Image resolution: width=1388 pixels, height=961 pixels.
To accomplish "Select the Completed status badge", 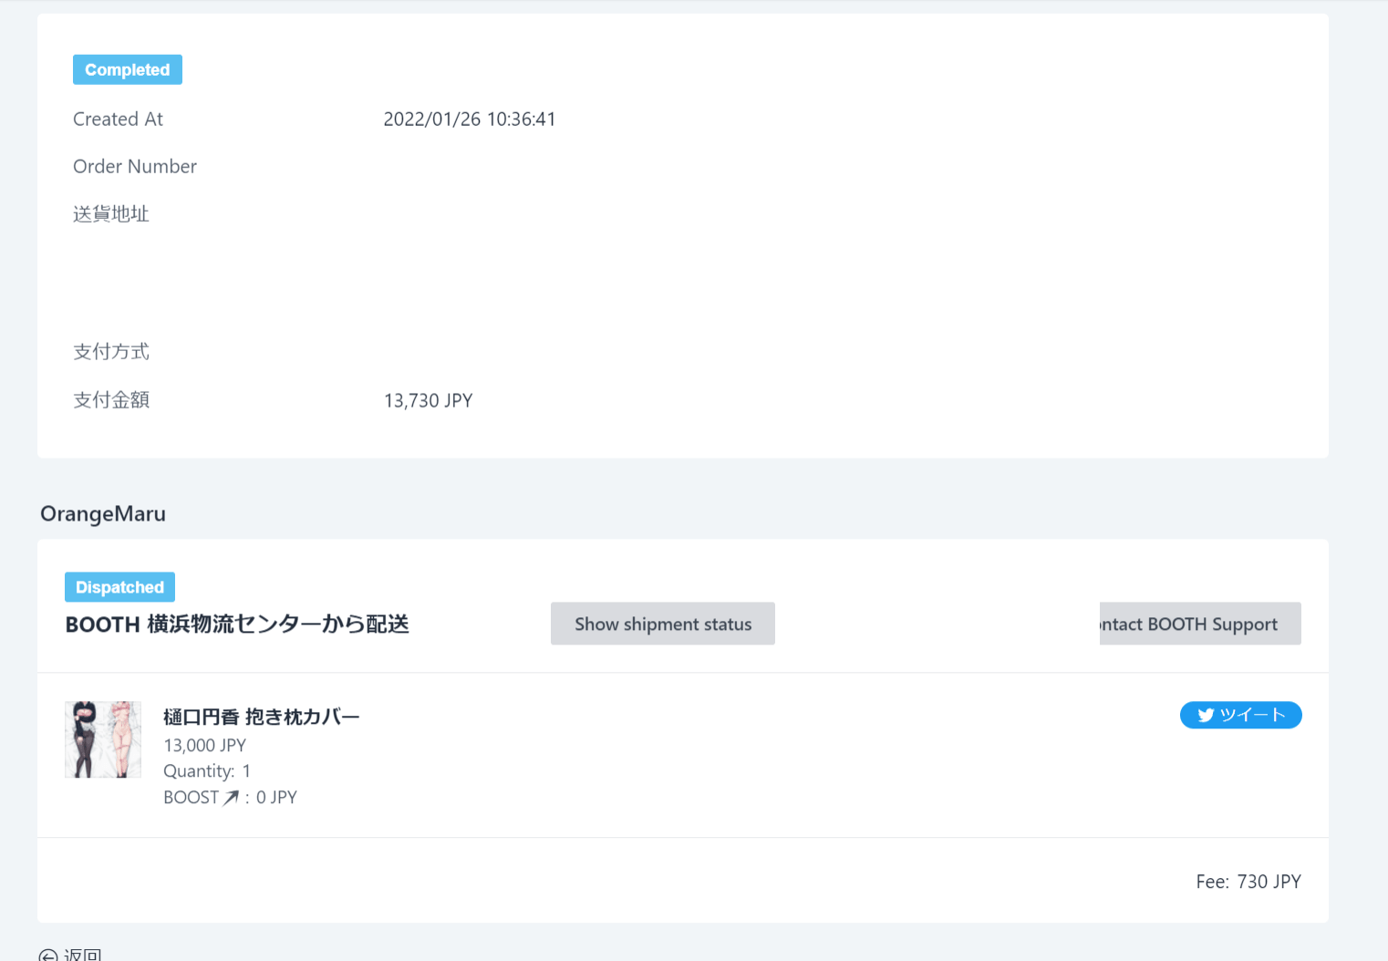I will 128,69.
